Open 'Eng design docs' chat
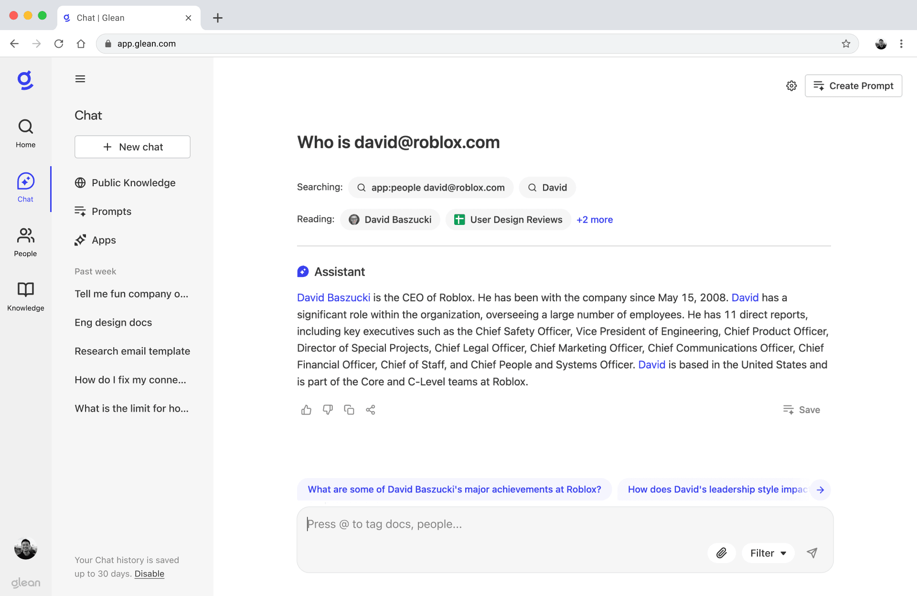Viewport: 917px width, 596px height. (x=113, y=322)
